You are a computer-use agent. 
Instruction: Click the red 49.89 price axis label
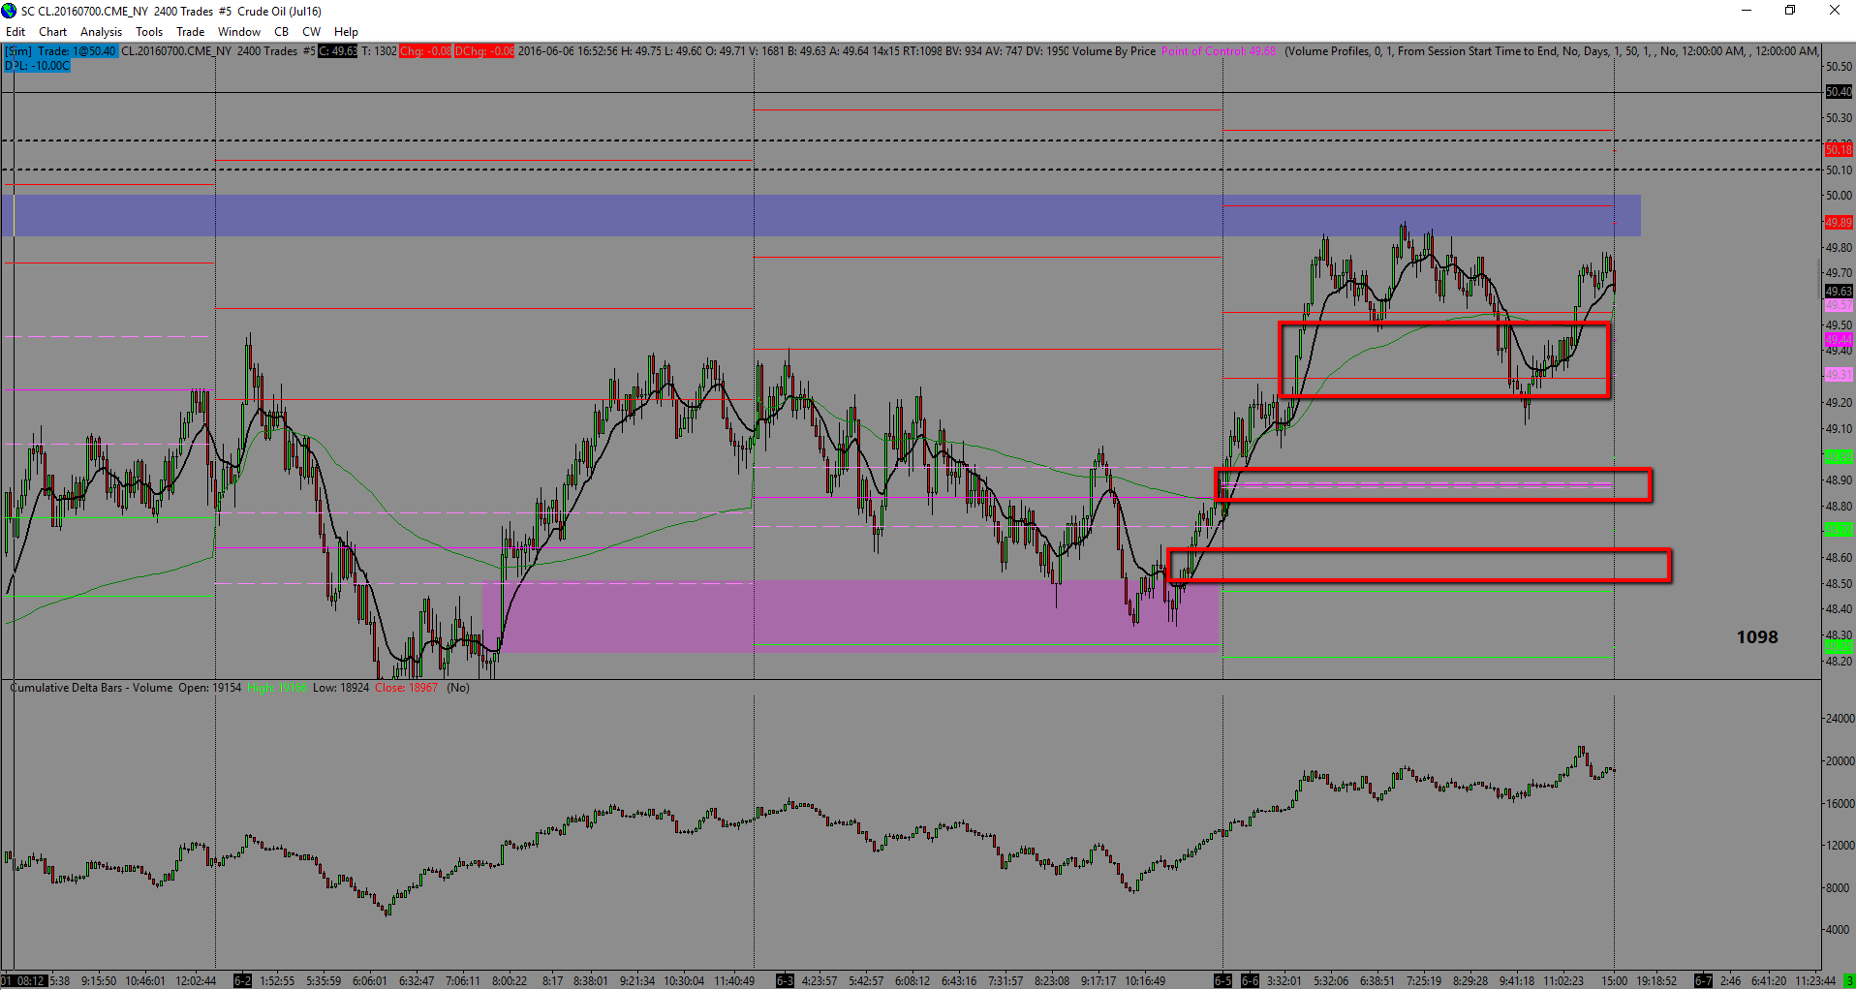pyautogui.click(x=1839, y=223)
